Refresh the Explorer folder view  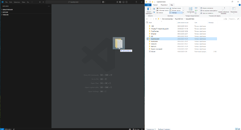[226, 19]
